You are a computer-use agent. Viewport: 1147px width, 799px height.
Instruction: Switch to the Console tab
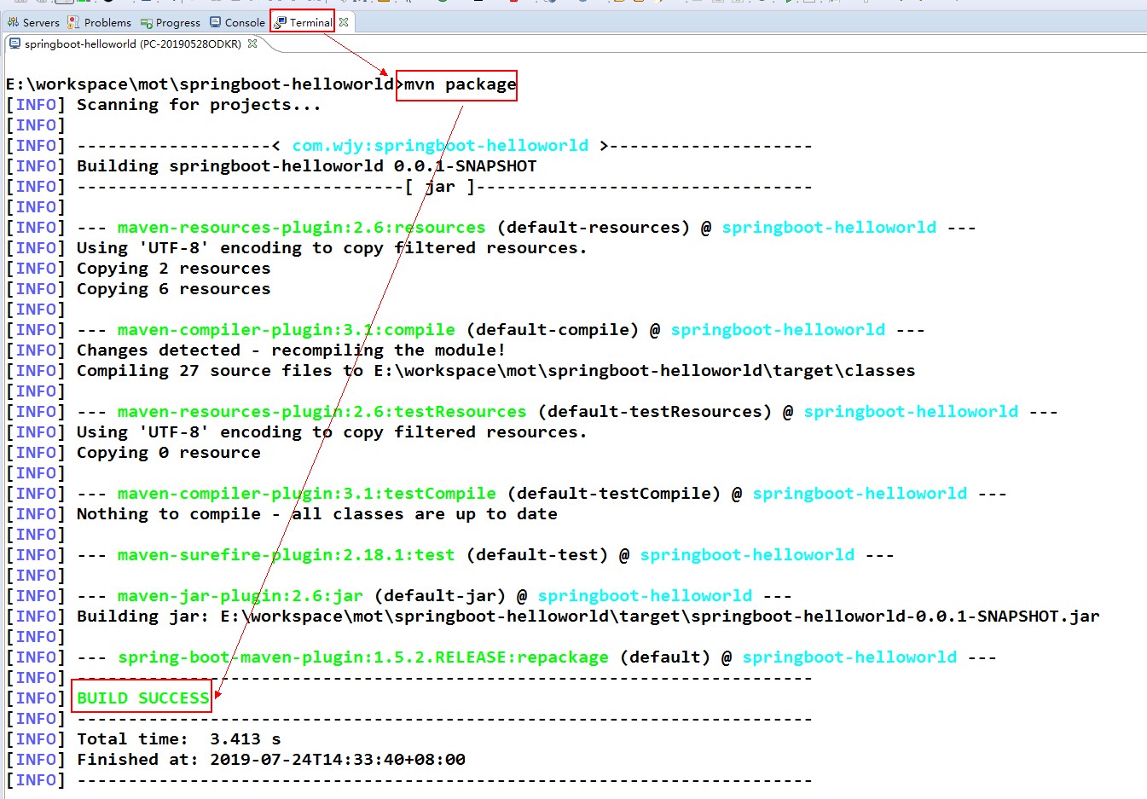click(x=238, y=22)
